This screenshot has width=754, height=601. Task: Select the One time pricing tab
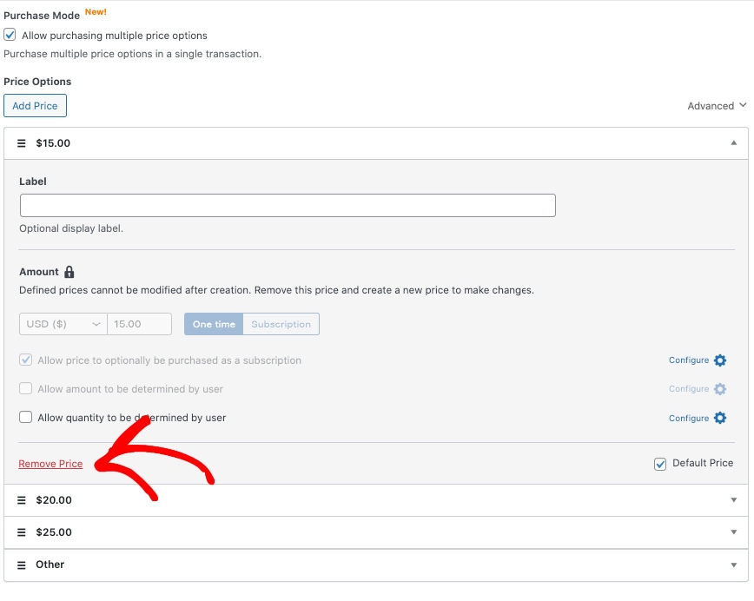pyautogui.click(x=213, y=324)
